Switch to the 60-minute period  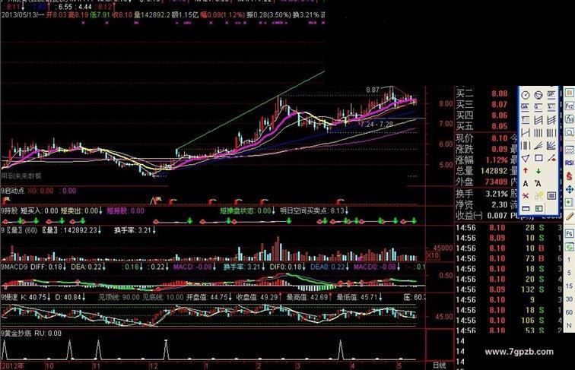click(569, 312)
